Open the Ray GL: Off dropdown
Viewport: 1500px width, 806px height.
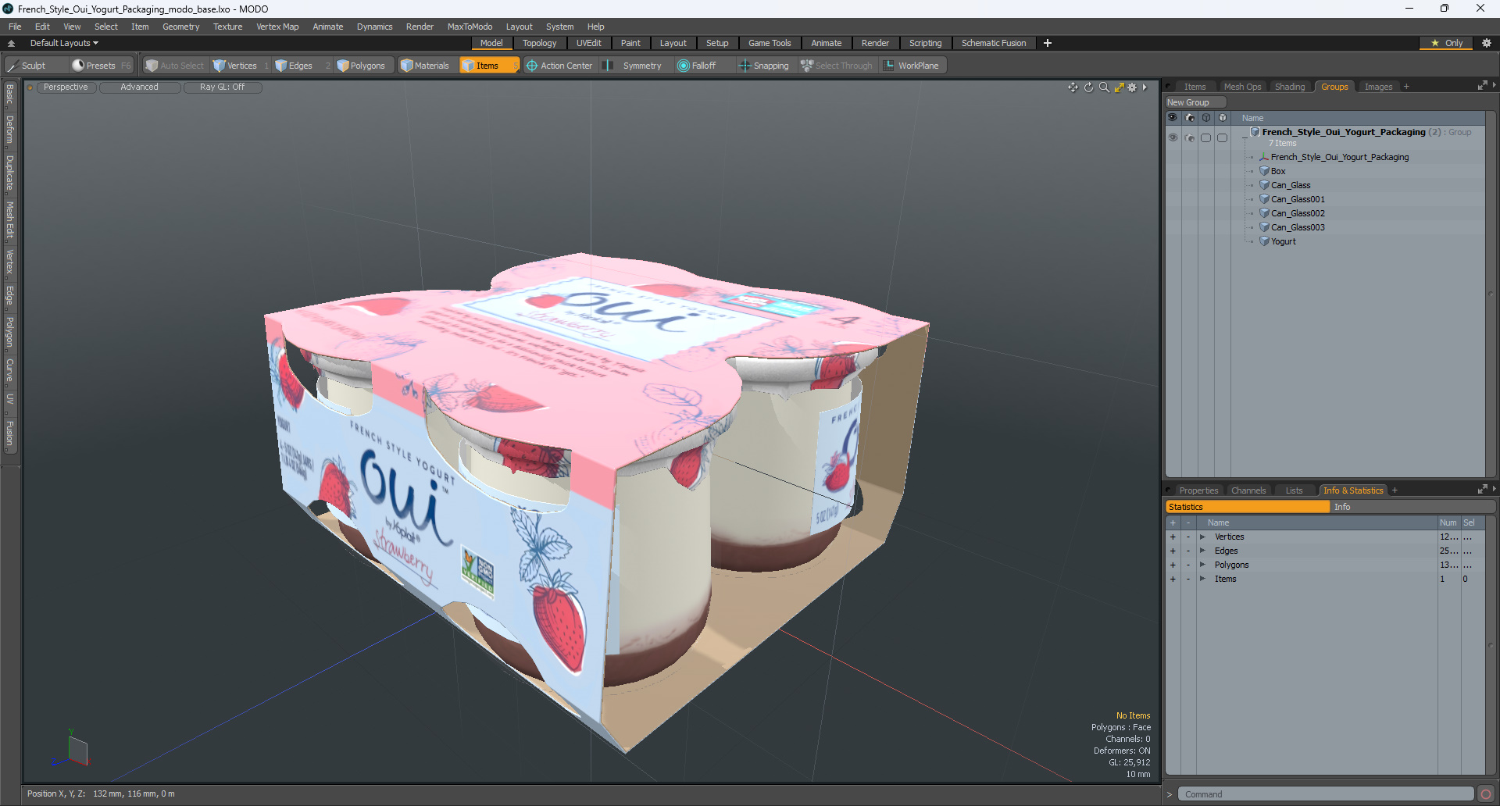click(x=222, y=87)
